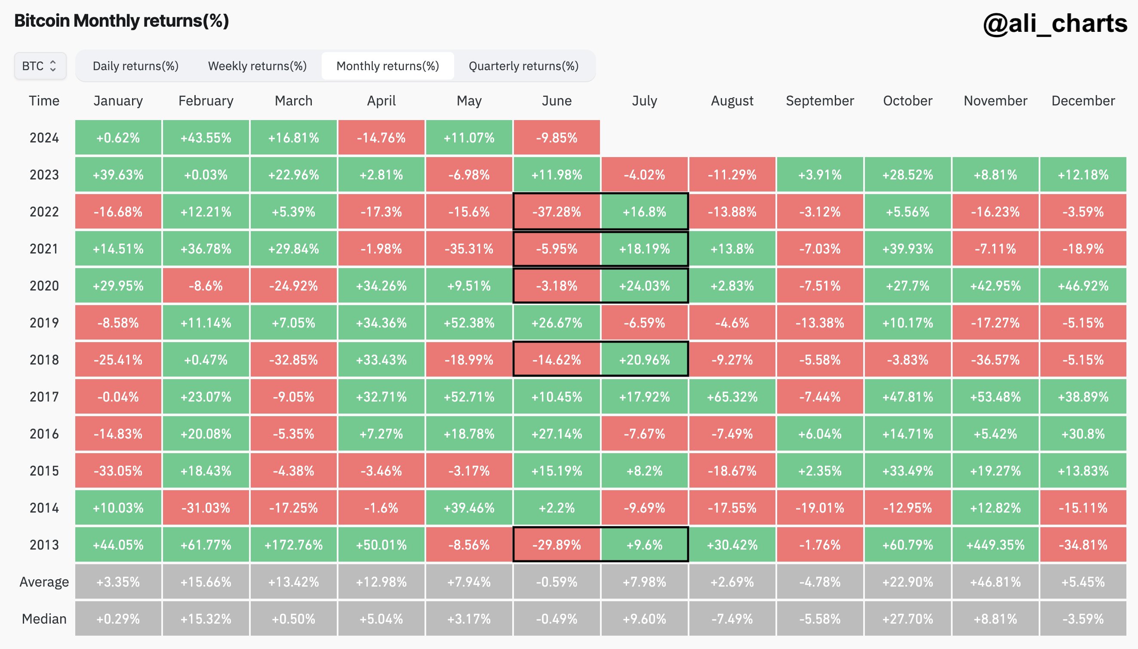1138x649 pixels.
Task: Click June 2022 cell showing -37.28%
Action: pos(556,212)
